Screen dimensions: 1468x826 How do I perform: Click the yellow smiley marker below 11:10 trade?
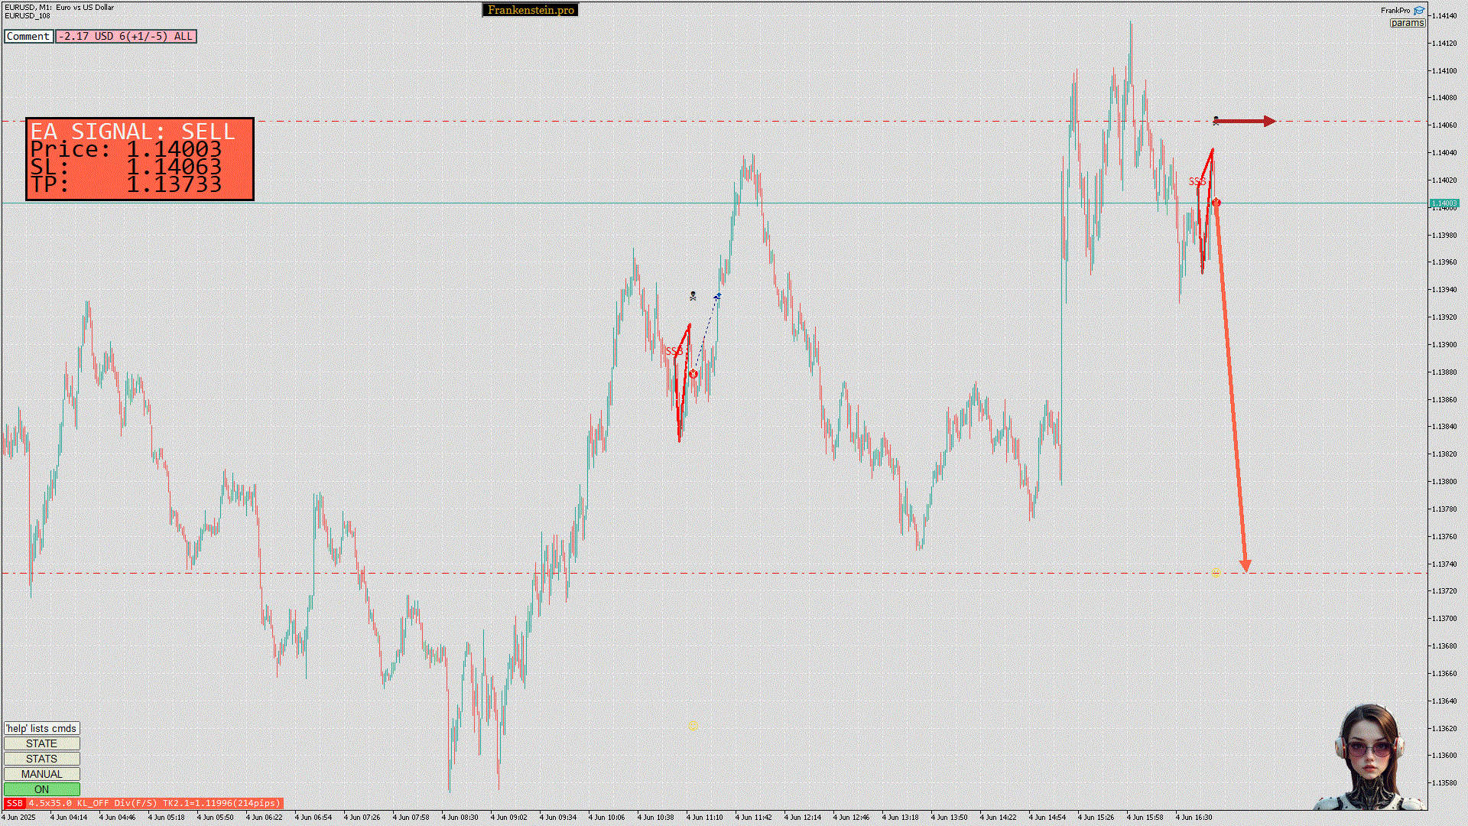(x=693, y=726)
